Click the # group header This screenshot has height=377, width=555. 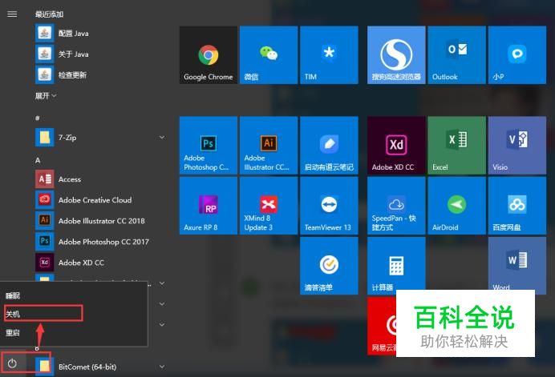pyautogui.click(x=37, y=118)
